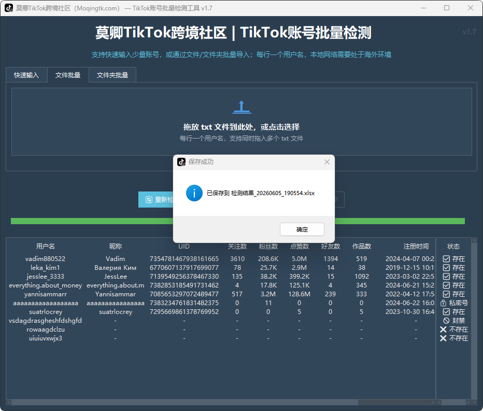The height and width of the screenshot is (411, 483).
Task: Minimize the main window
Action: pyautogui.click(x=423, y=8)
